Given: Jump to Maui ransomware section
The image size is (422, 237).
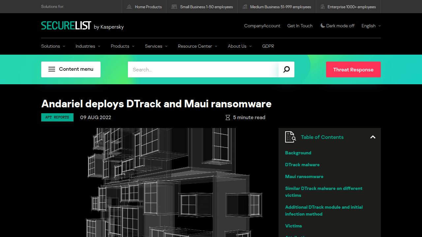Looking at the screenshot, I should [304, 176].
